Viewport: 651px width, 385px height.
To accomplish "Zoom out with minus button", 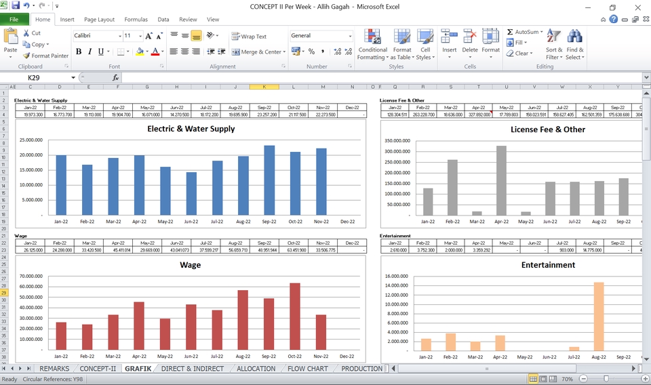I will coord(583,379).
